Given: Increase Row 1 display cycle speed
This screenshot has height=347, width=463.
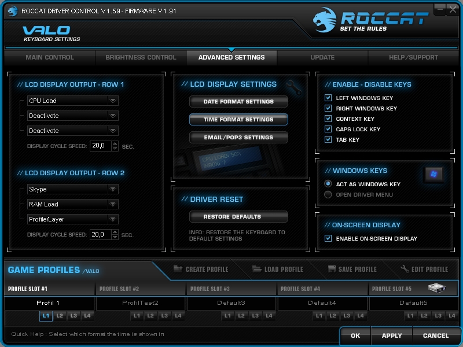Looking at the screenshot, I should [x=115, y=143].
